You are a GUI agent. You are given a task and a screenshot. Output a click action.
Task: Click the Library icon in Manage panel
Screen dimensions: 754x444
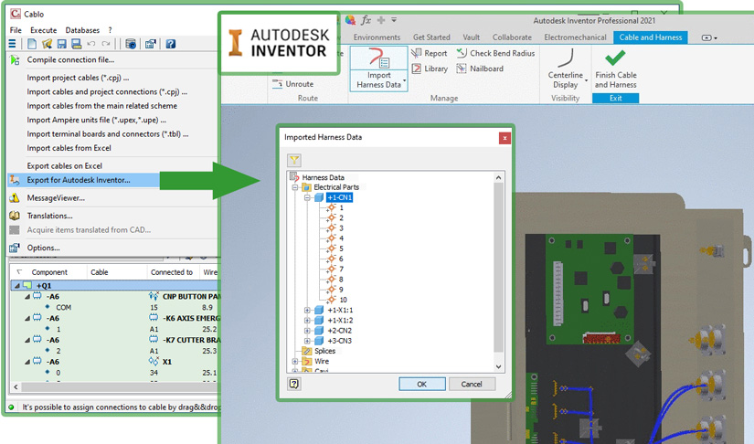[417, 69]
